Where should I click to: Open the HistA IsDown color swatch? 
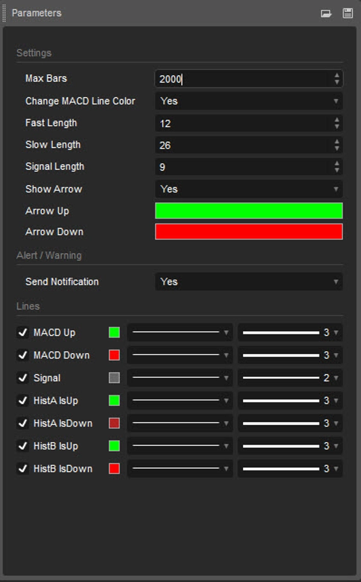114,424
